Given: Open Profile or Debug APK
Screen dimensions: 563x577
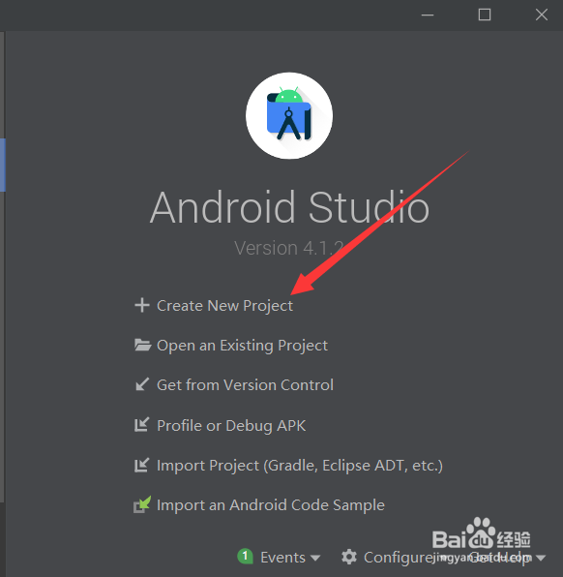Looking at the screenshot, I should 231,426.
